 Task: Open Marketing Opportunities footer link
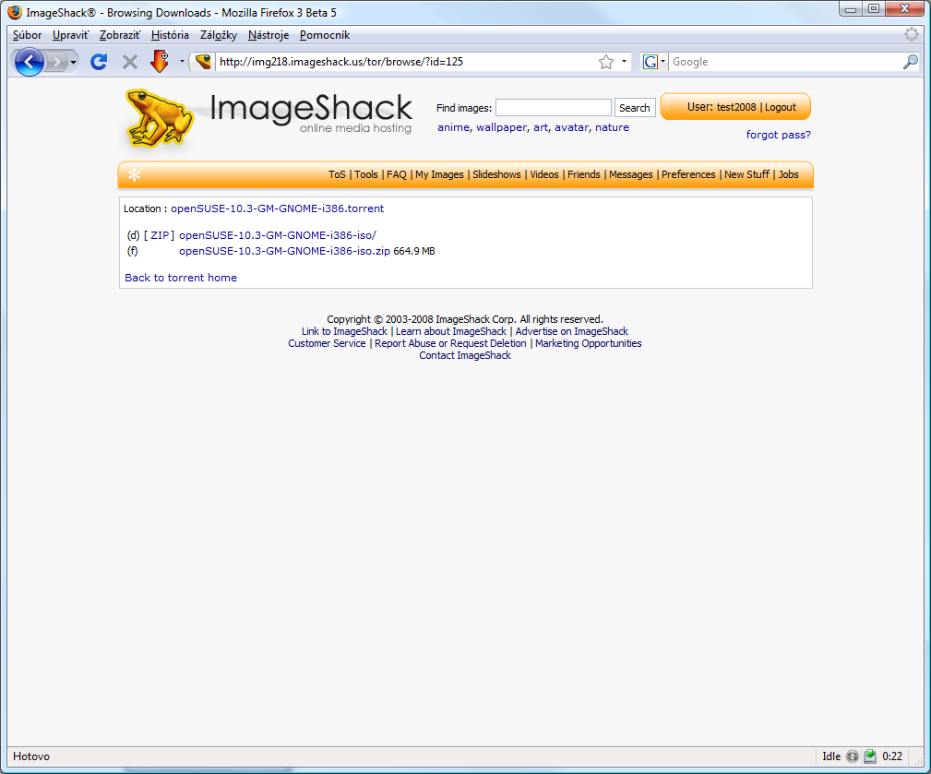click(x=589, y=343)
